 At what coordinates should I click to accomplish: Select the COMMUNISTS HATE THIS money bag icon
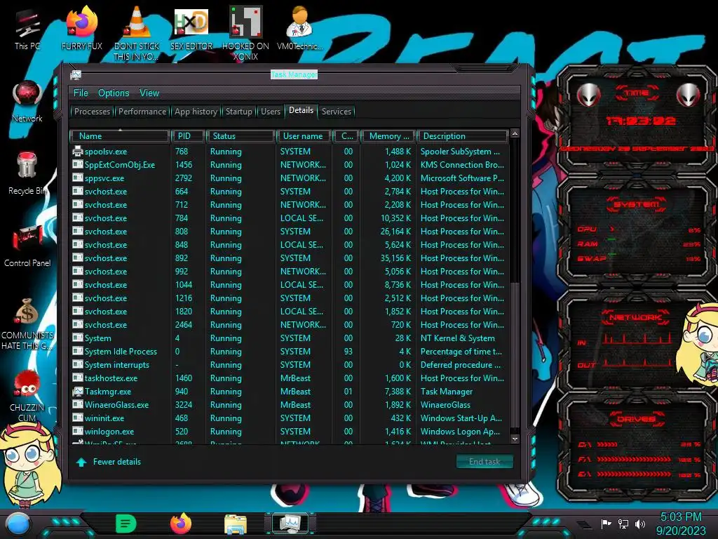tap(27, 324)
